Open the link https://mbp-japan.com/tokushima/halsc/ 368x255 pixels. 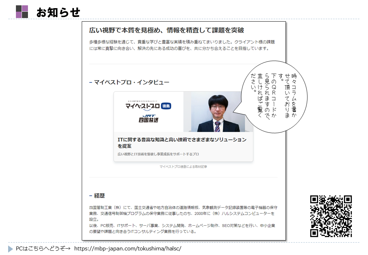coord(127,249)
